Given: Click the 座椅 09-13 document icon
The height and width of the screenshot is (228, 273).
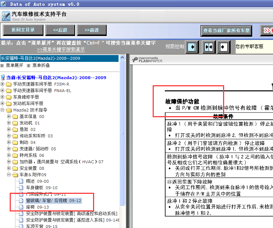Looking at the screenshot, I should click(x=21, y=207).
